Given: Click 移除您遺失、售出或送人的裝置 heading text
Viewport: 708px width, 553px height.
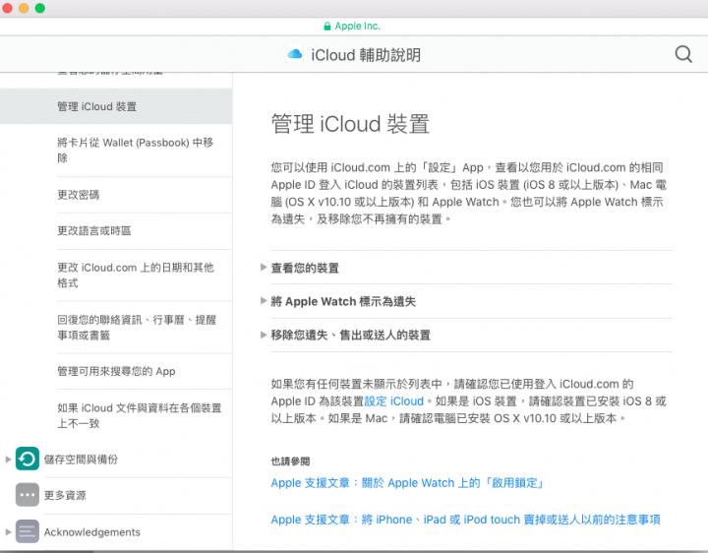Looking at the screenshot, I should (x=350, y=335).
